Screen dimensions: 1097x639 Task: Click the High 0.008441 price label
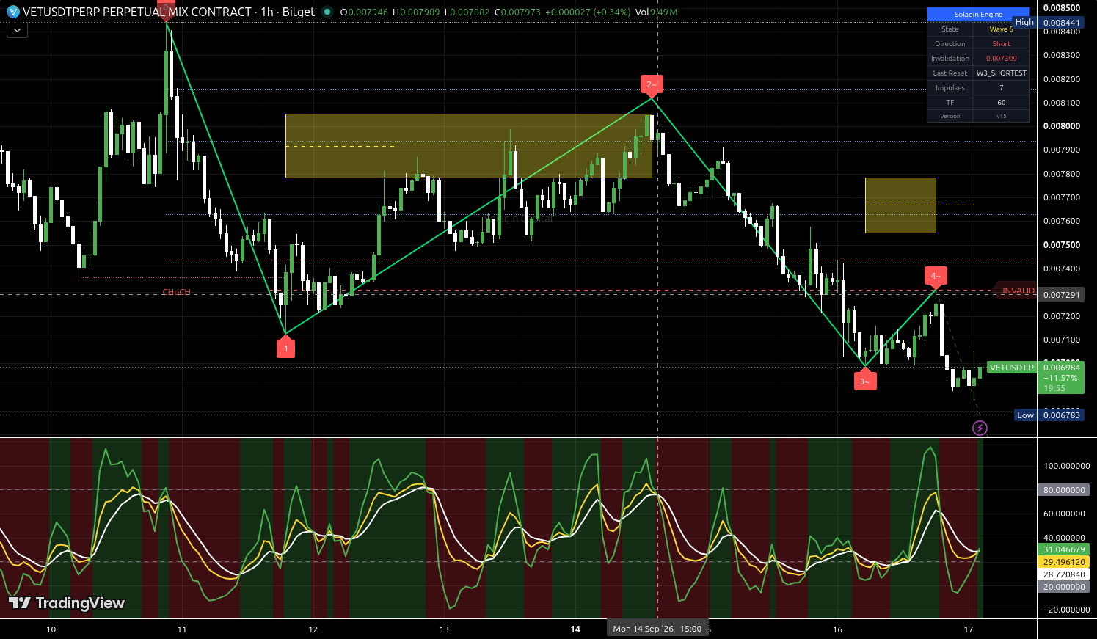[x=1049, y=23]
